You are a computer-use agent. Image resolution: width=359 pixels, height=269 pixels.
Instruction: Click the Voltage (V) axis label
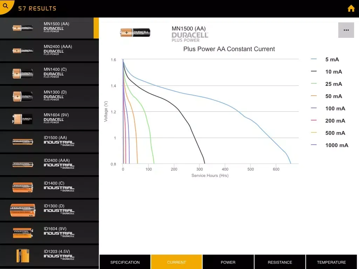coord(106,111)
